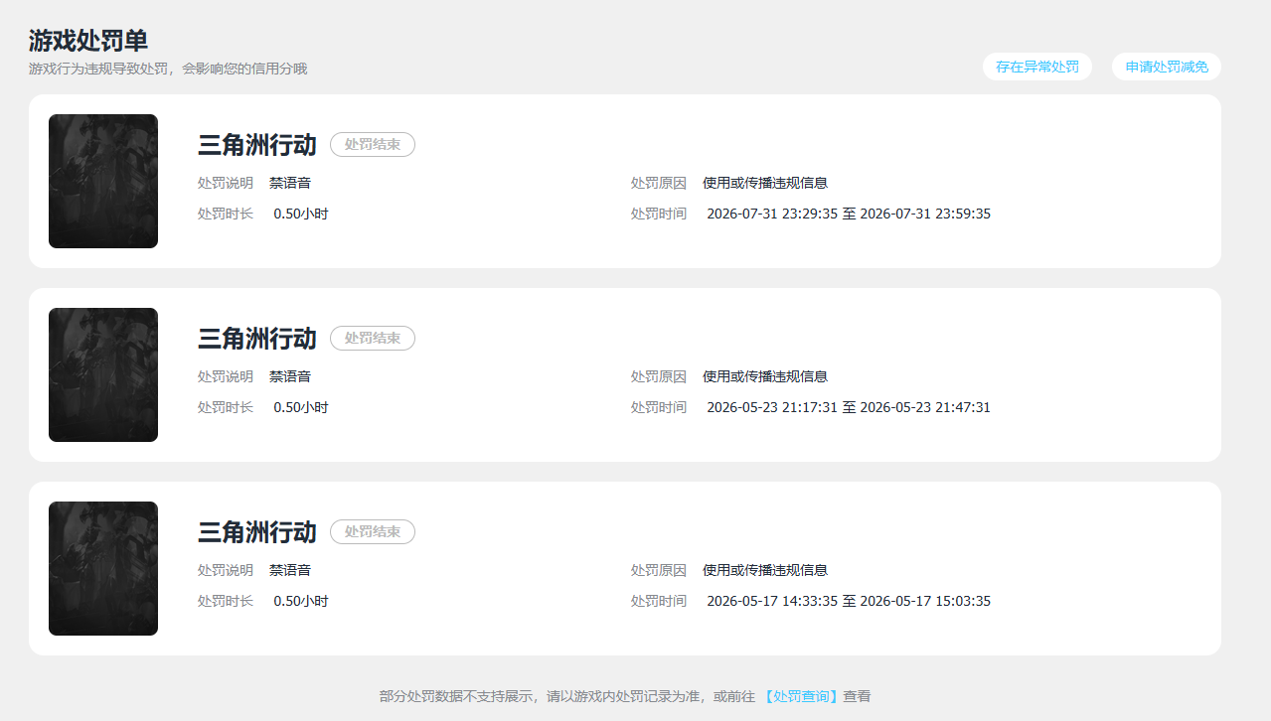Click the 处罚结束 badge in the 2026-05-23 card
Viewport: 1271px width, 721px height.
(x=373, y=339)
